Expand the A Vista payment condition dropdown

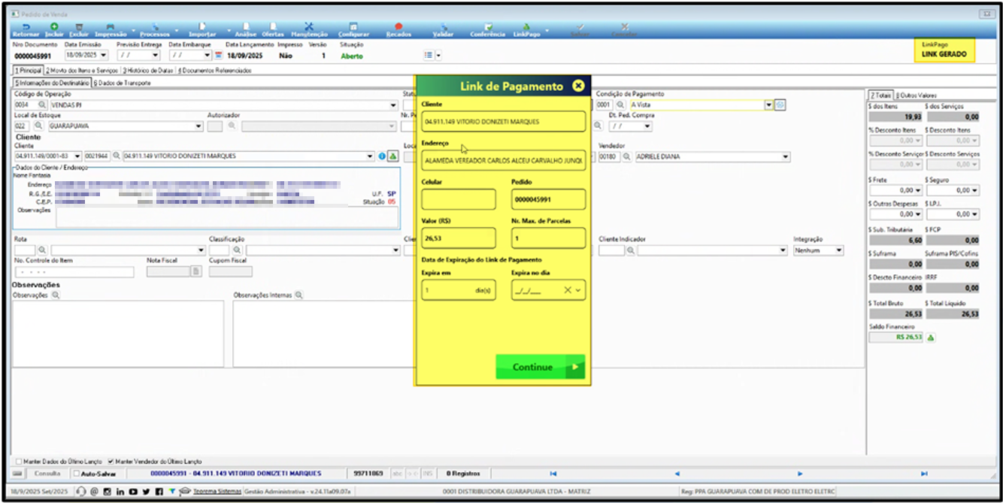768,105
